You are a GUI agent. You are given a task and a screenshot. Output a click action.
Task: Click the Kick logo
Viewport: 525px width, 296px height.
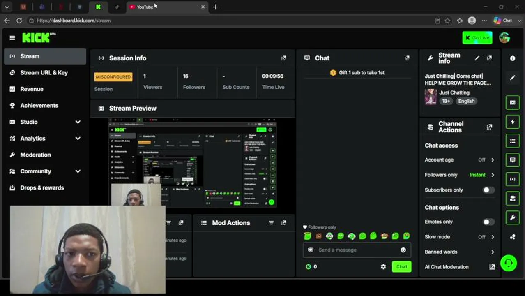coord(39,38)
